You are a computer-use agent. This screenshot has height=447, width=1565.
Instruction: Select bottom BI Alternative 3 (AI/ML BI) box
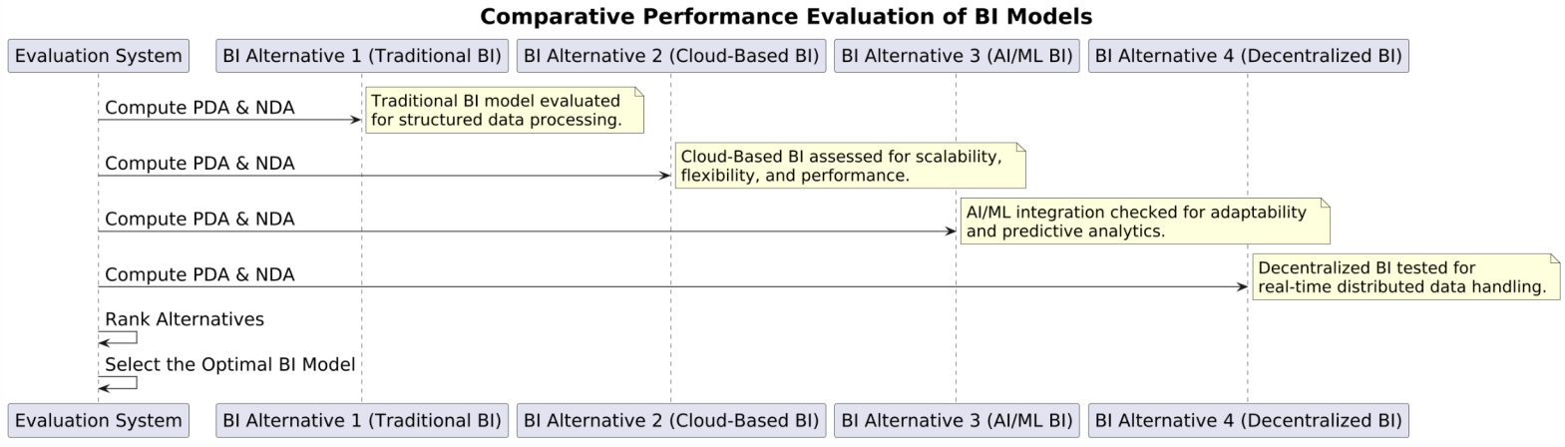[x=957, y=421]
